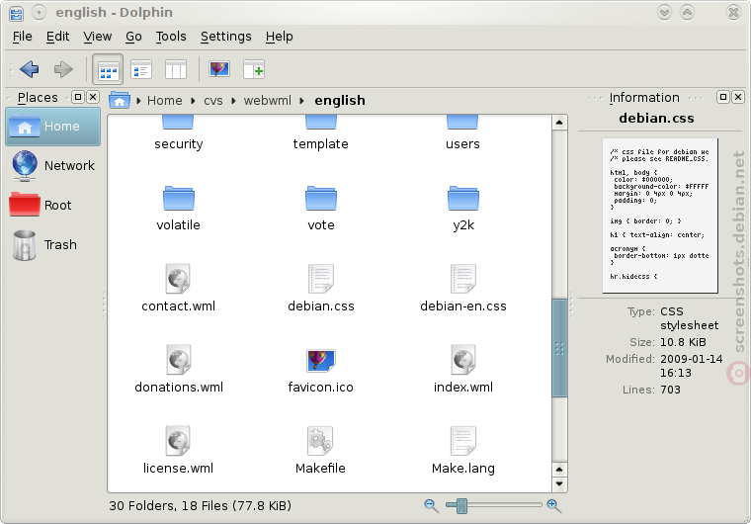Select Make.lang file icon

point(463,441)
